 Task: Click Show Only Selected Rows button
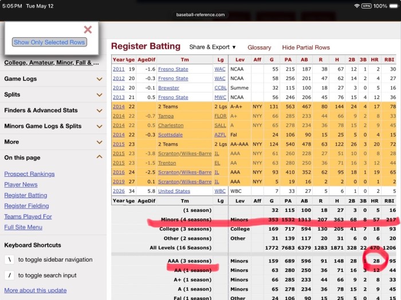pos(49,42)
